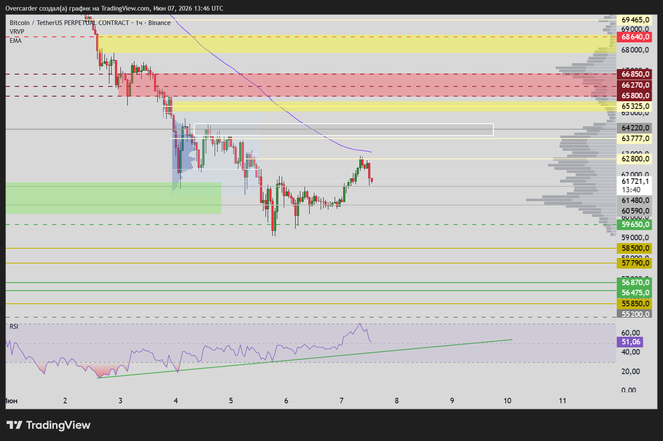
Task: Click the 60 590,0 price label
Action: point(634,211)
